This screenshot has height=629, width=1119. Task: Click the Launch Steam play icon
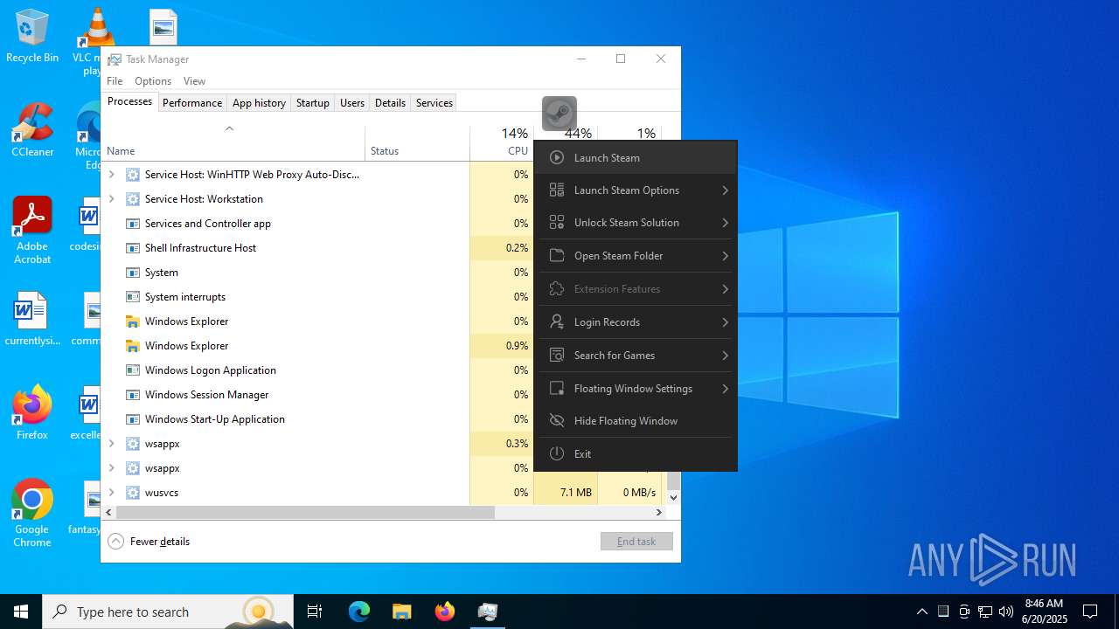557,158
